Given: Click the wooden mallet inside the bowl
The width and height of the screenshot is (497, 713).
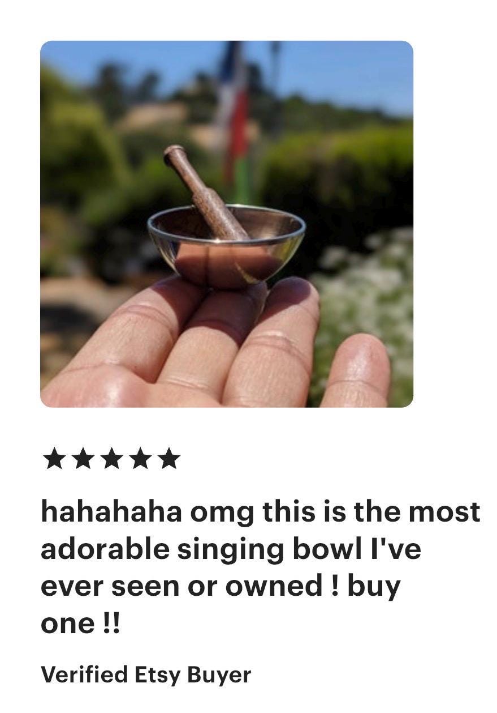Looking at the screenshot, I should click(205, 193).
